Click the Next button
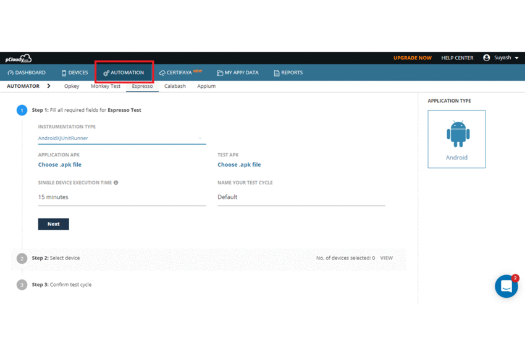 (x=54, y=224)
